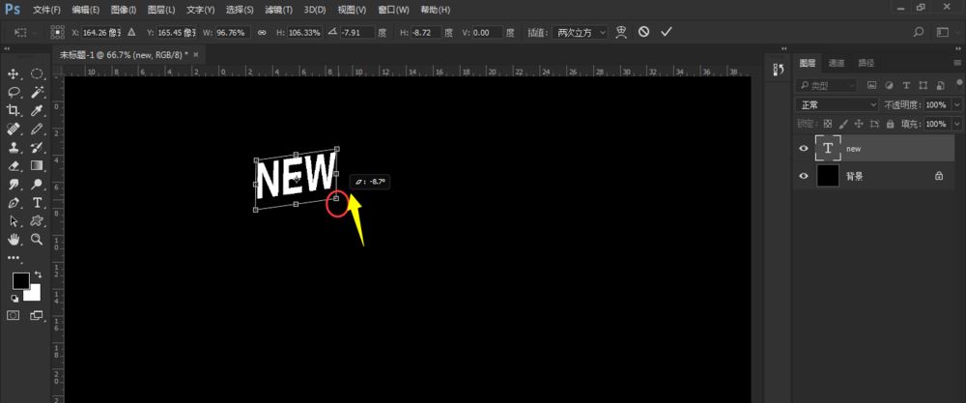Image resolution: width=966 pixels, height=403 pixels.
Task: Open the blend mode dropdown 正常
Action: pos(837,104)
